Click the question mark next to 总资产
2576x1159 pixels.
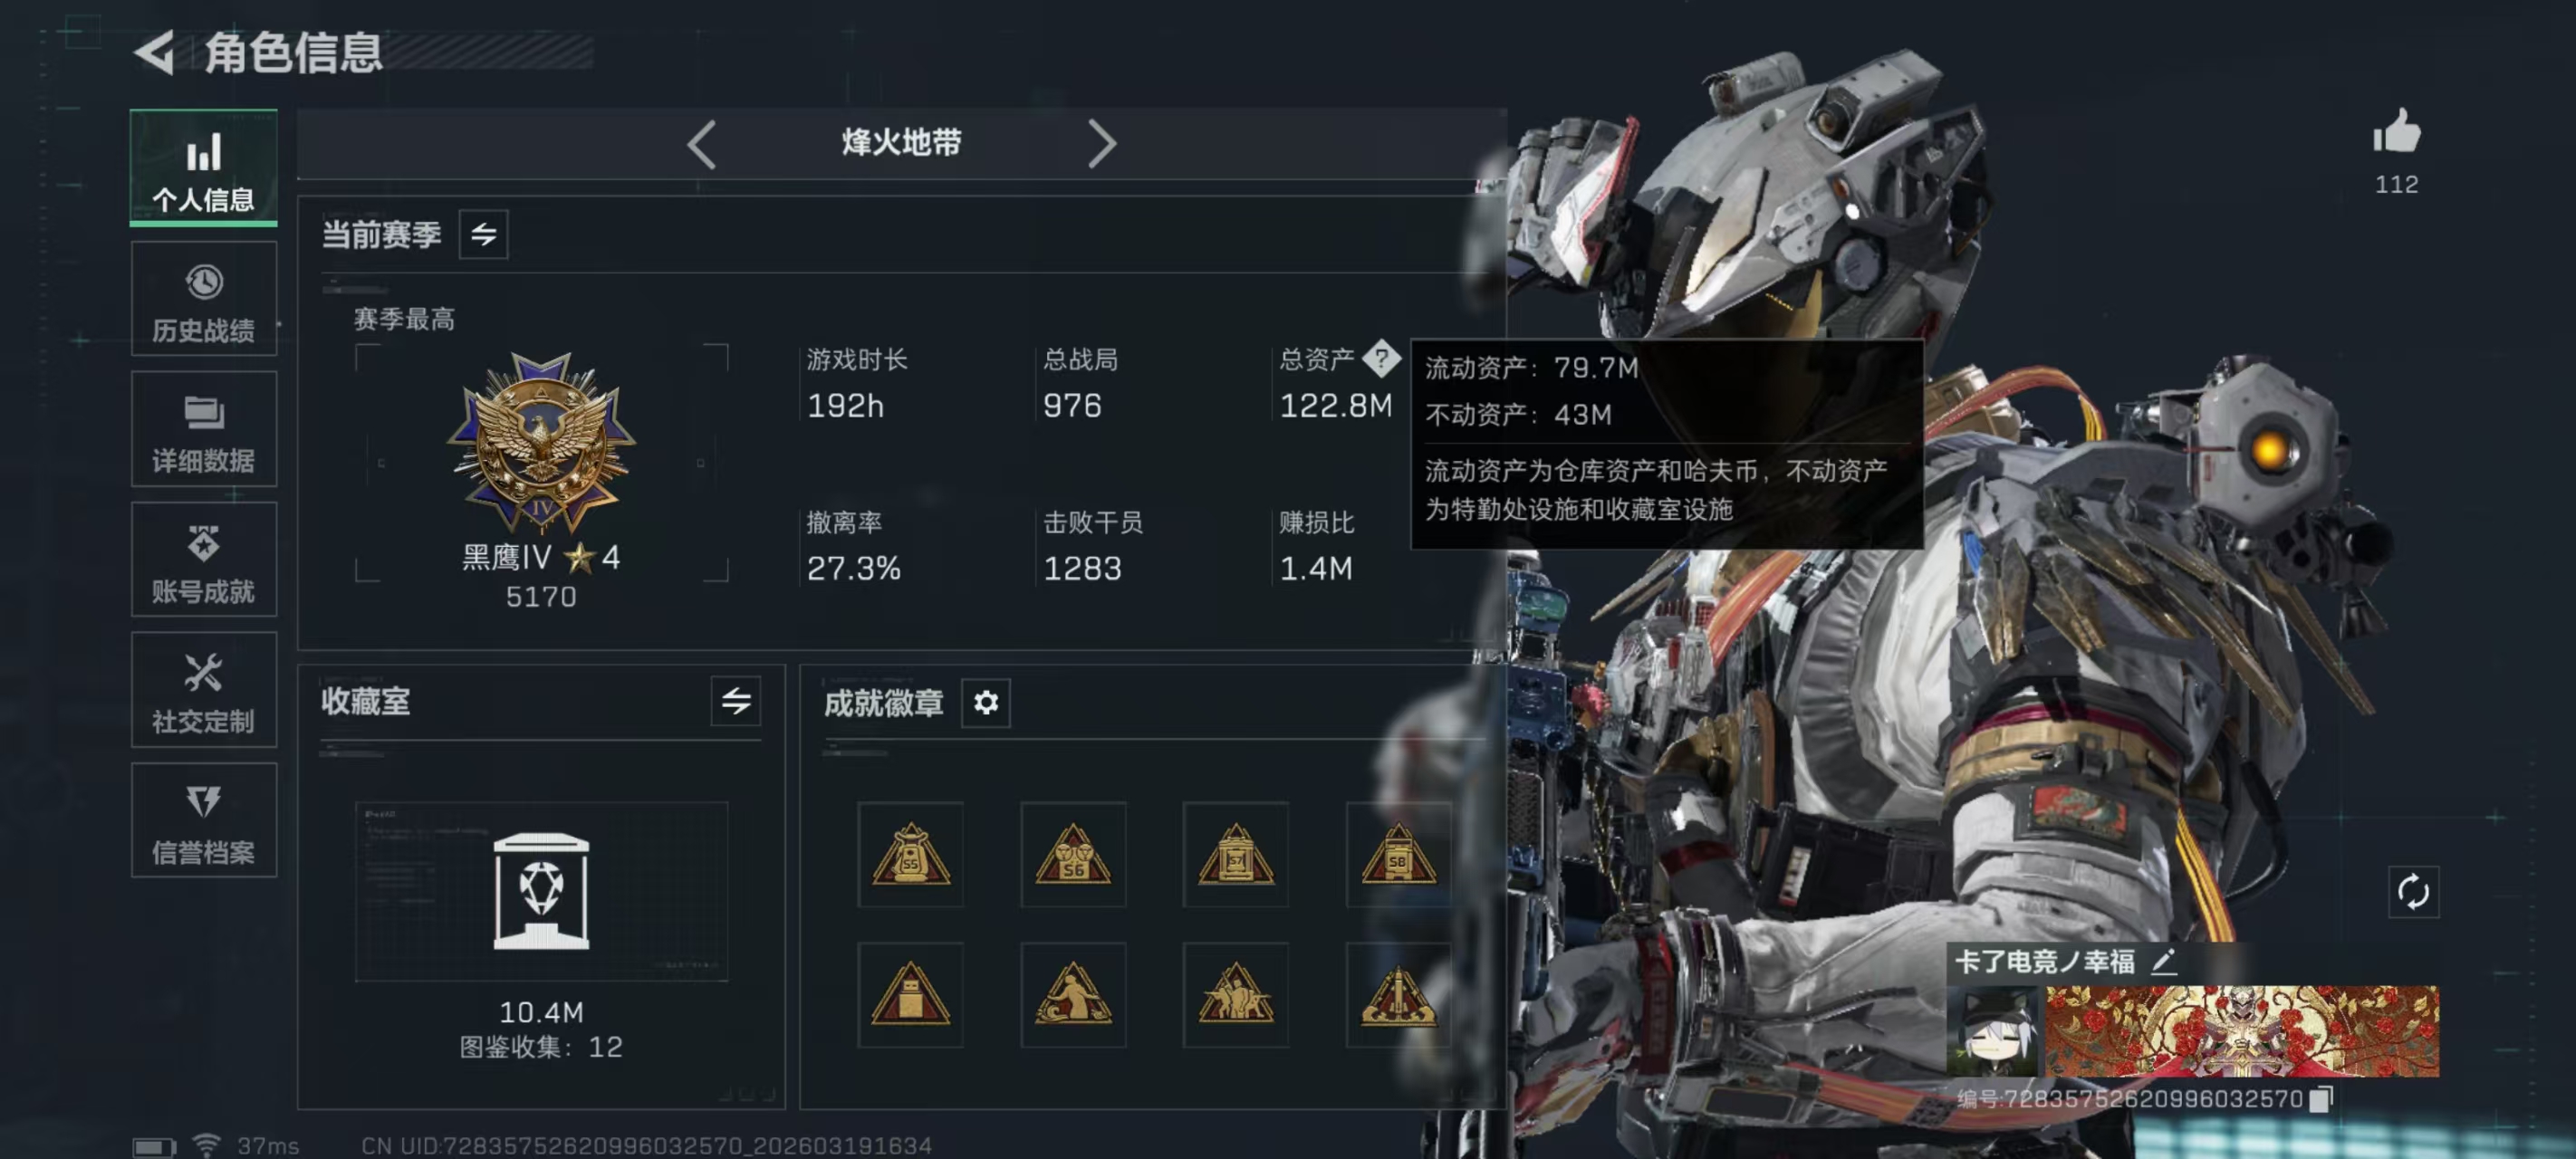[x=1381, y=358]
